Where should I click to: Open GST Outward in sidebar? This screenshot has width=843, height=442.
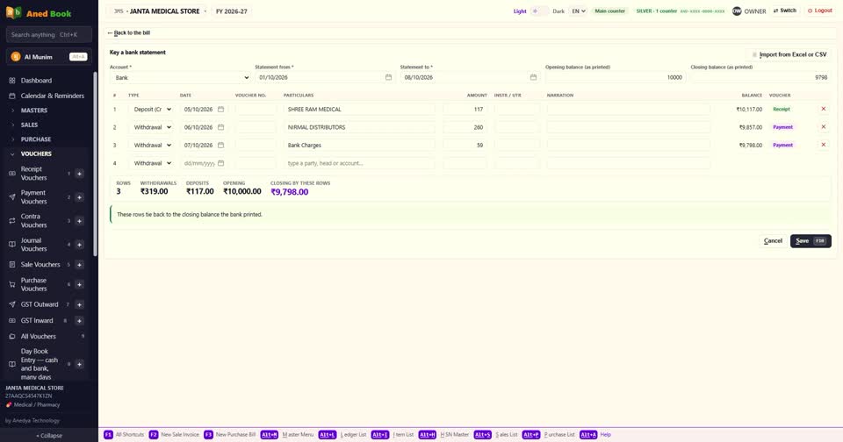pos(40,304)
